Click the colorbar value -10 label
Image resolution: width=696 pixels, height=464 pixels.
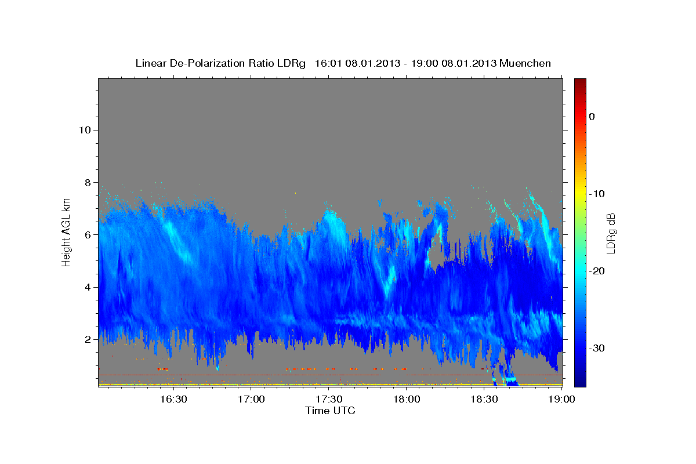point(597,194)
